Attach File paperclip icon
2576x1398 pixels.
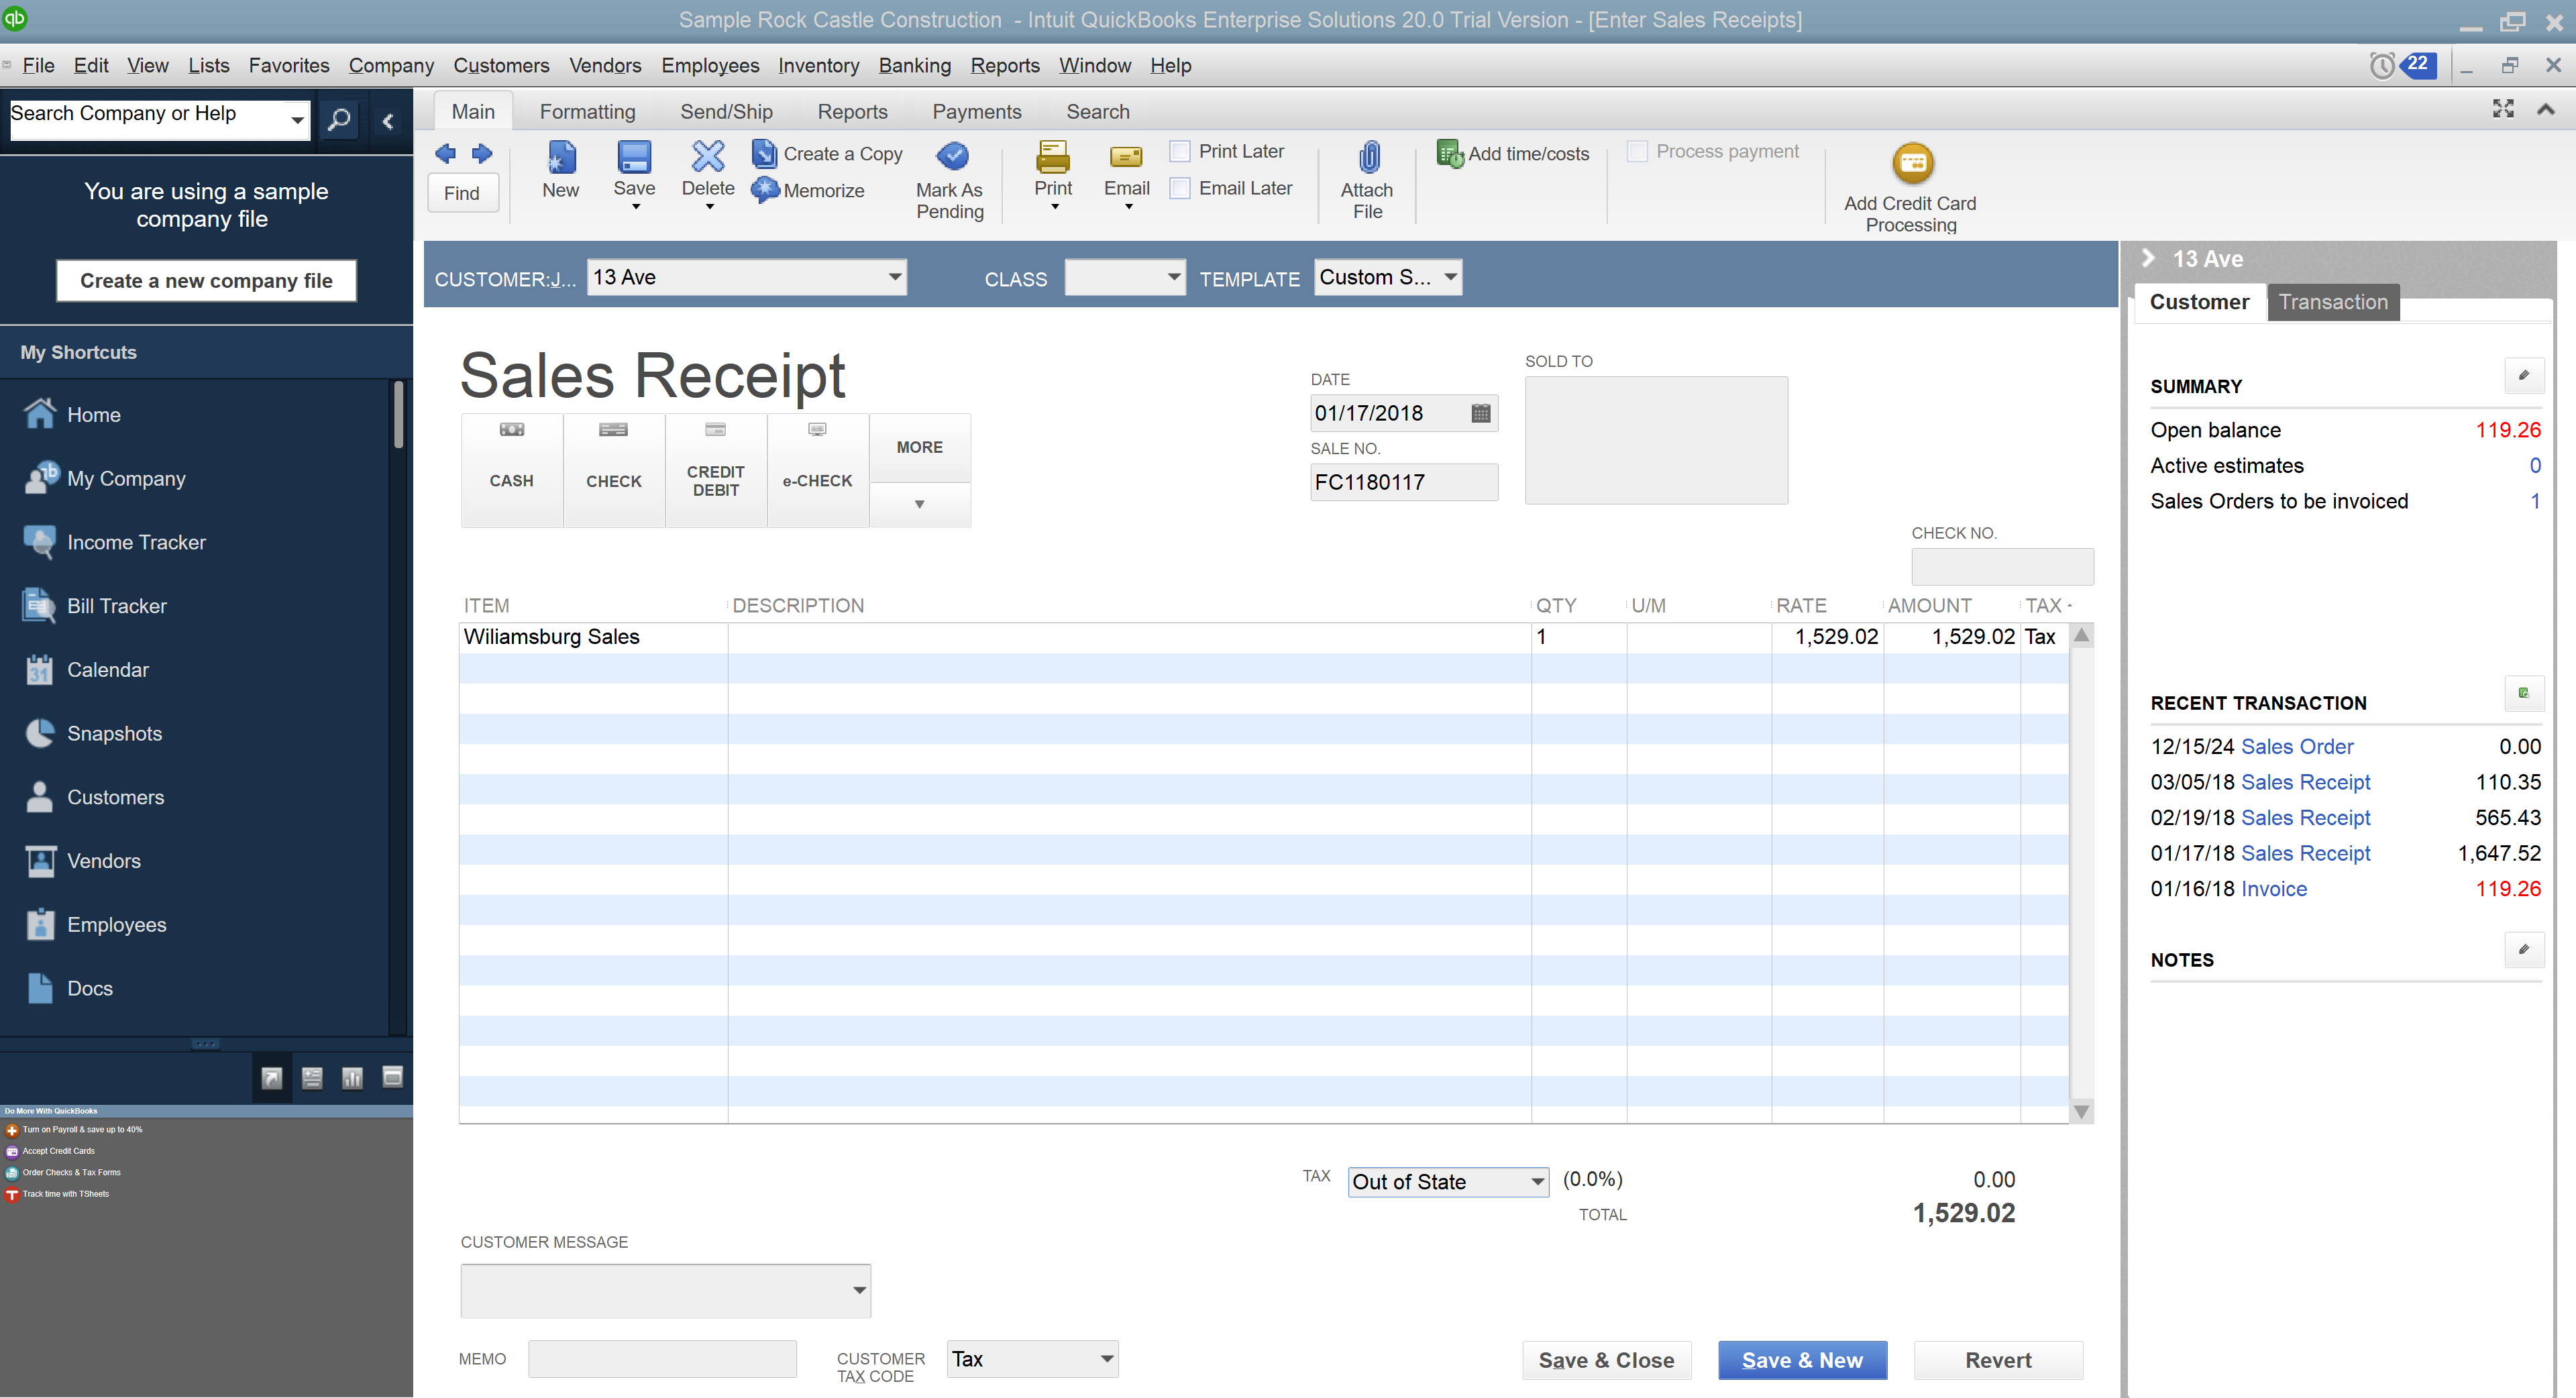coord(1368,157)
